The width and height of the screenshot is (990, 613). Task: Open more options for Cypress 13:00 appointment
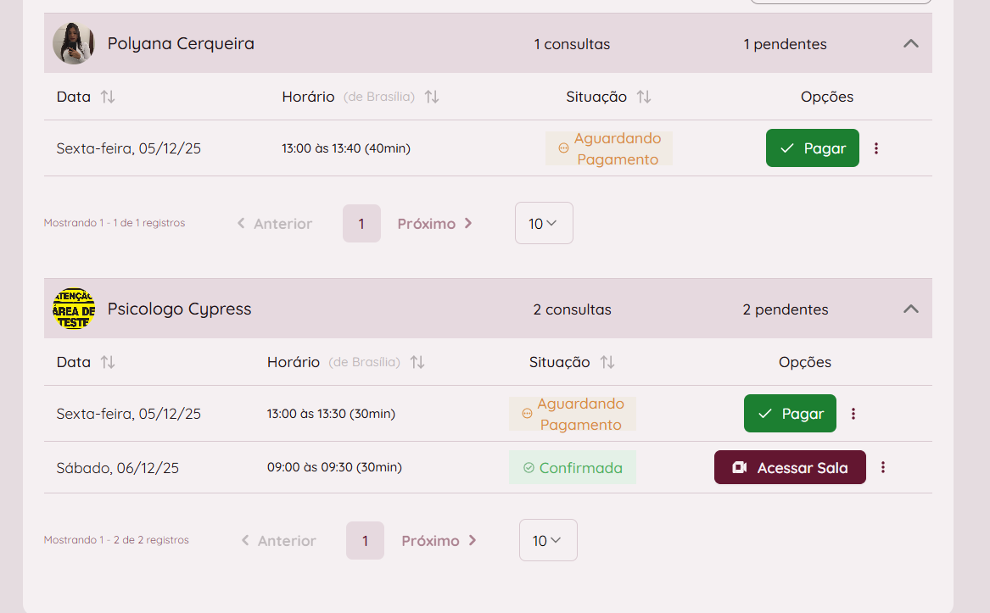[853, 414]
